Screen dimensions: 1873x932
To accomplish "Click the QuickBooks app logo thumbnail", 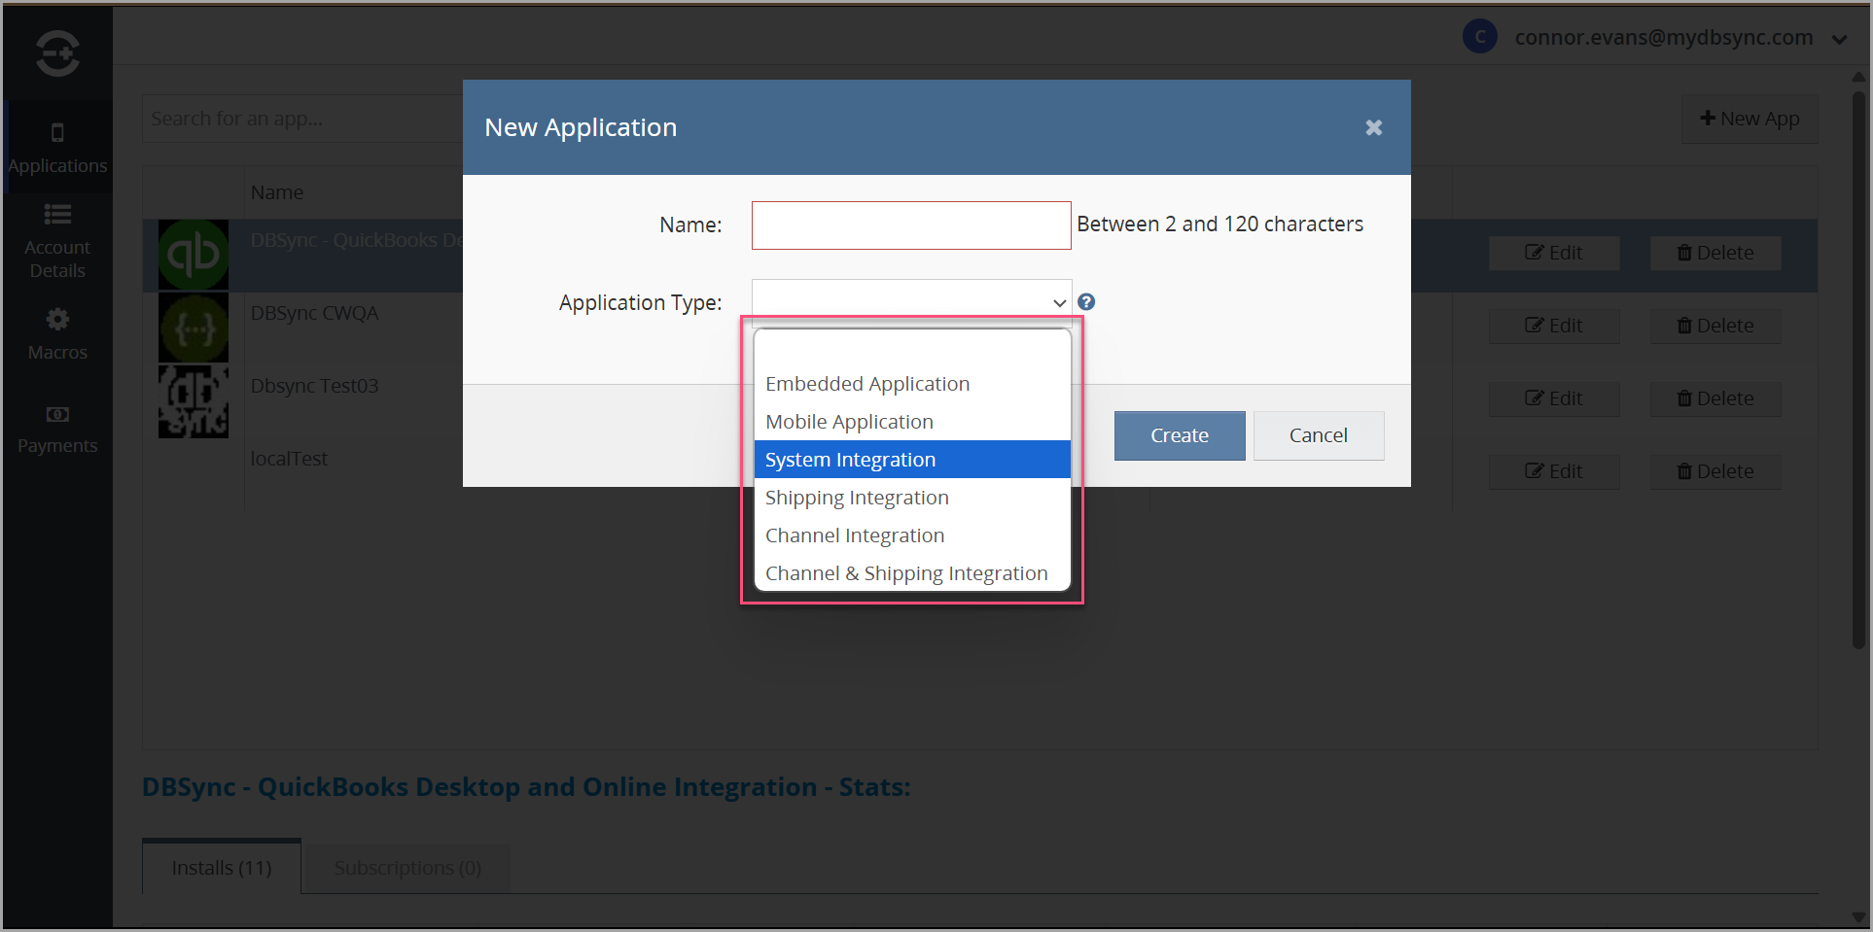I will 194,255.
